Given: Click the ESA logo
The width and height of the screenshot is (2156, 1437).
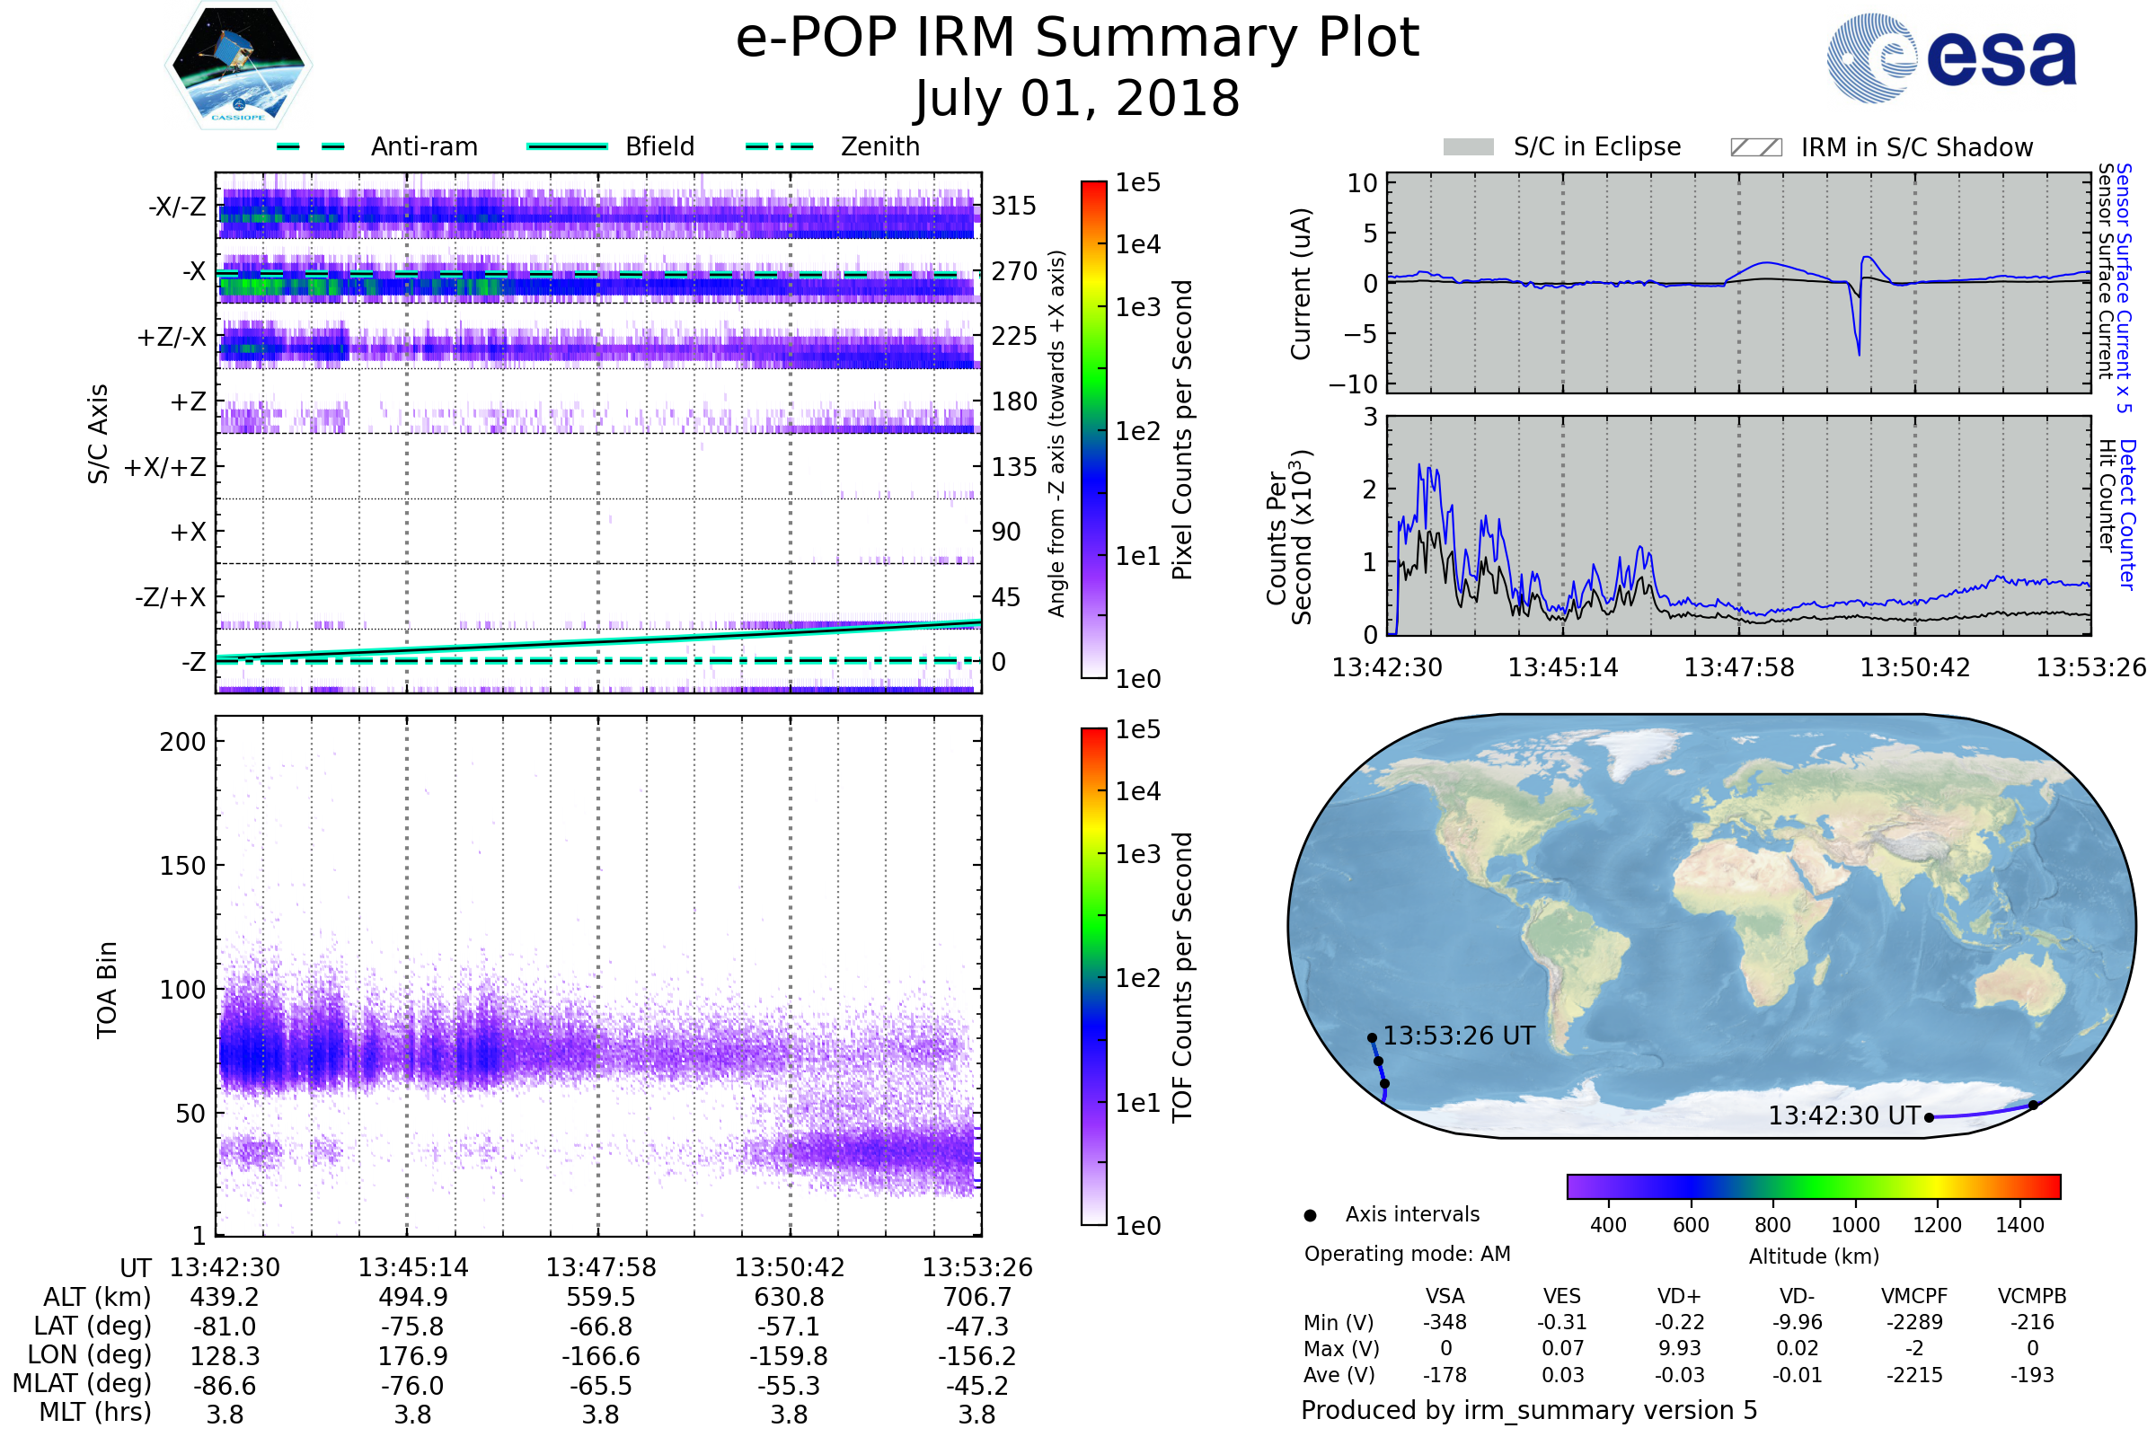Looking at the screenshot, I should (x=1951, y=57).
